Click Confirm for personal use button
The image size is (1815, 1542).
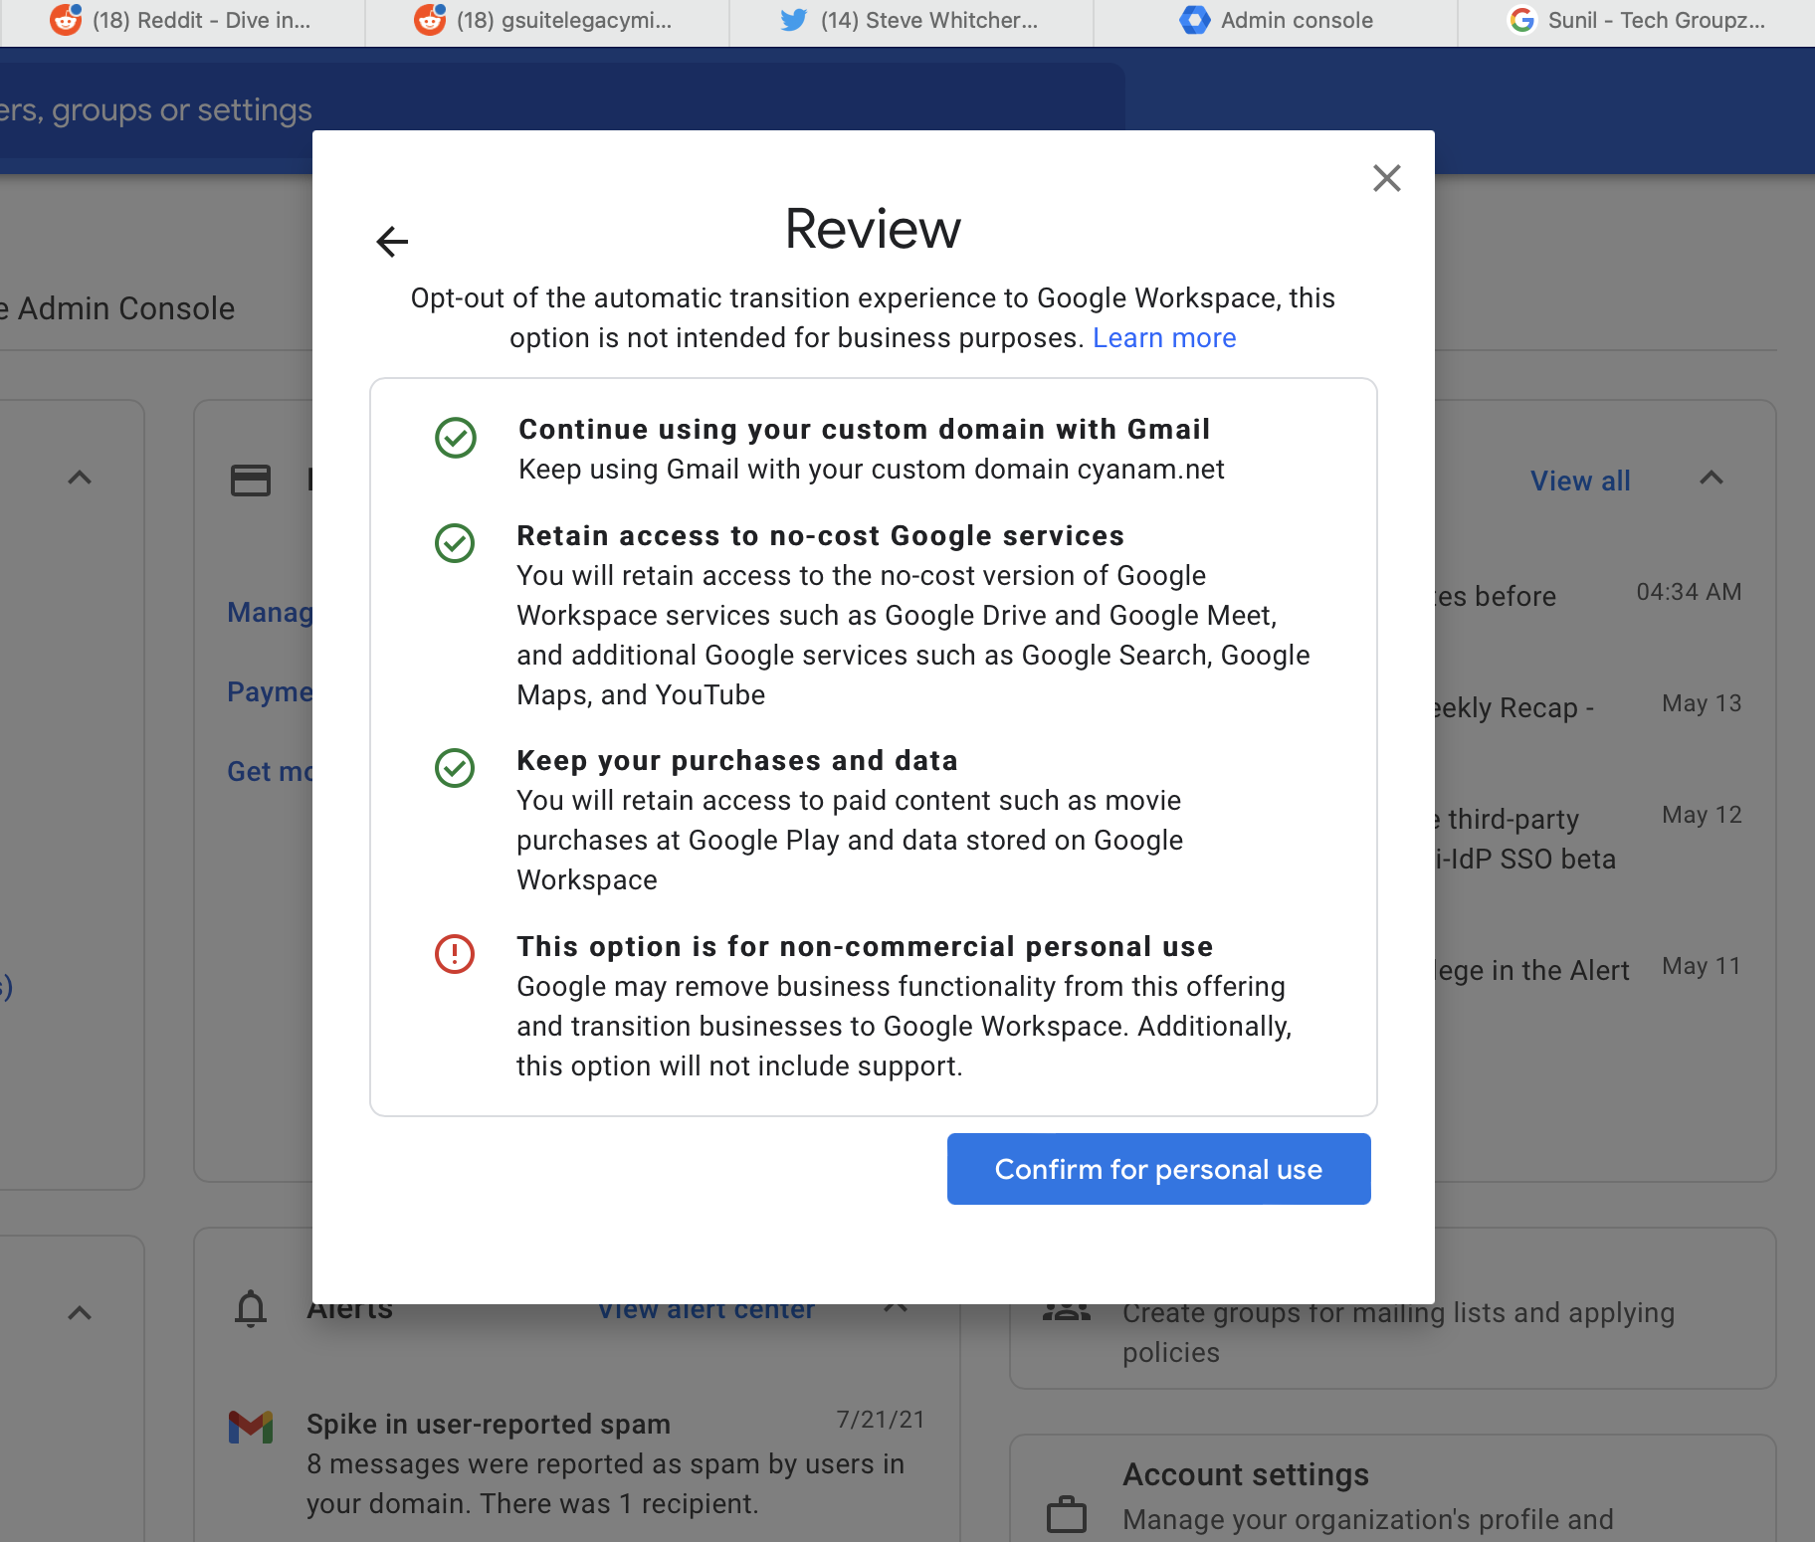point(1158,1169)
